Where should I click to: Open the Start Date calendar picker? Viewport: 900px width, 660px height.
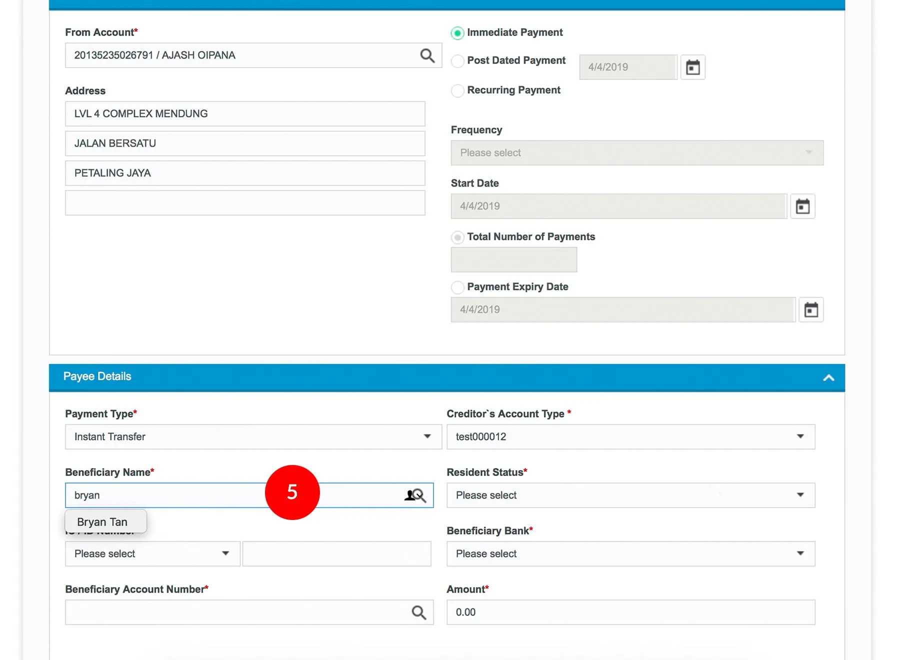[802, 206]
